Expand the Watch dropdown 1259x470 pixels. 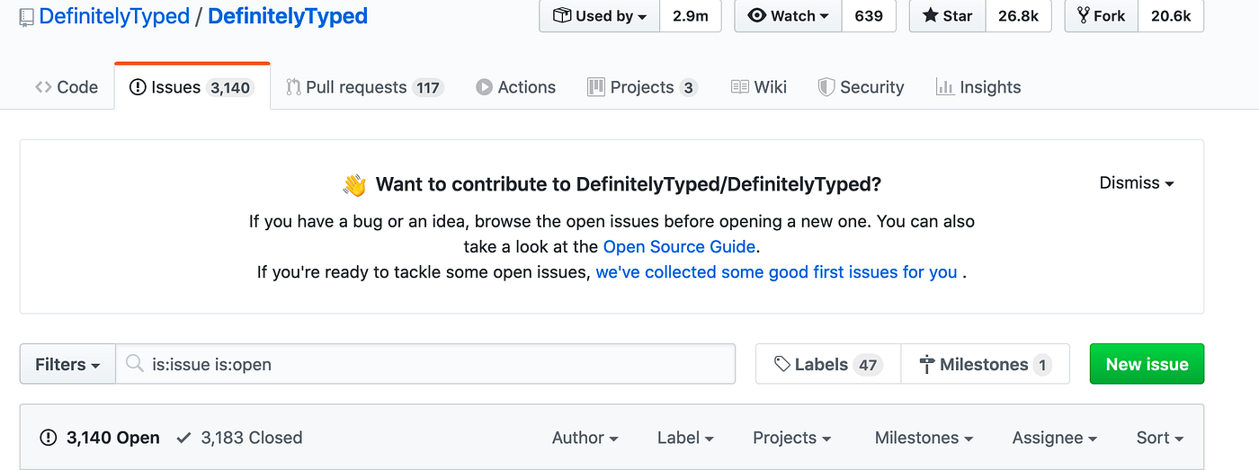pyautogui.click(x=788, y=16)
